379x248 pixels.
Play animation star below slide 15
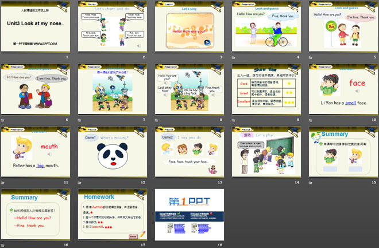pos(310,183)
